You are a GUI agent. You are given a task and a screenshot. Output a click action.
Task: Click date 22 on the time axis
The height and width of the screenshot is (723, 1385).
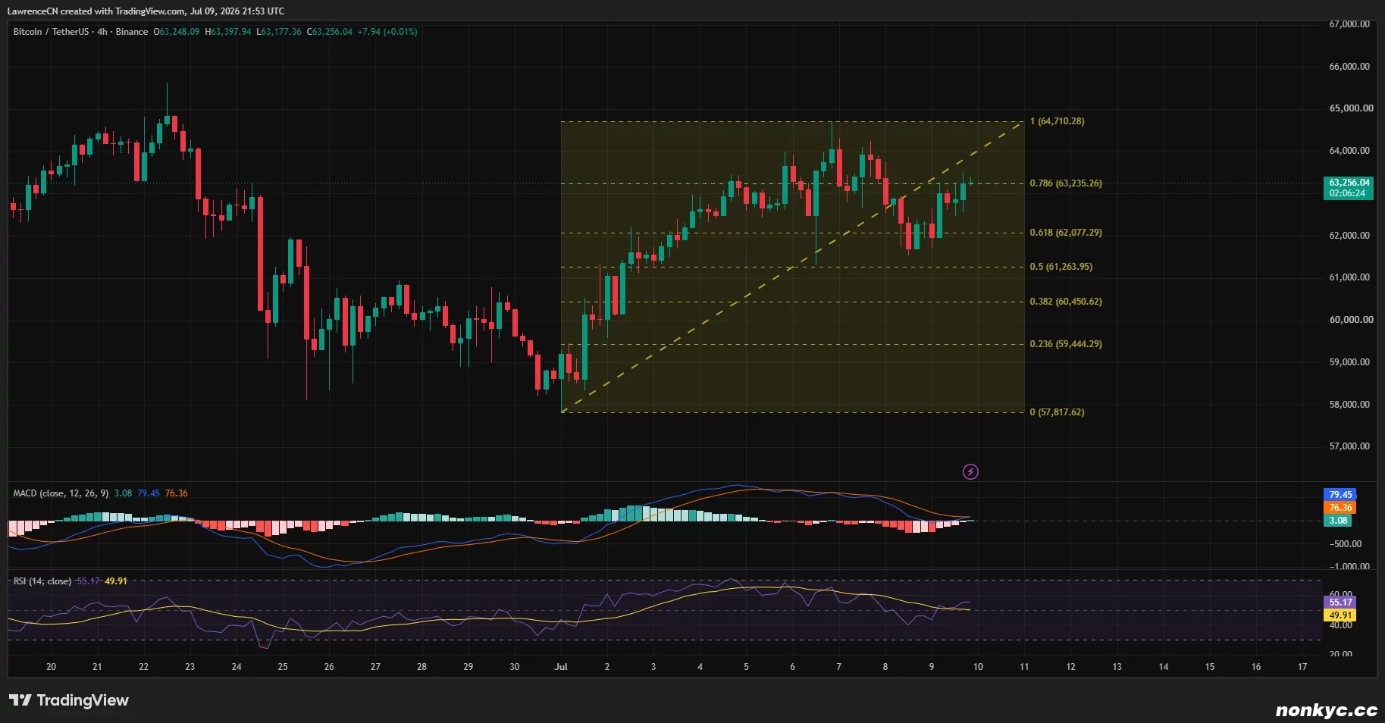(143, 667)
